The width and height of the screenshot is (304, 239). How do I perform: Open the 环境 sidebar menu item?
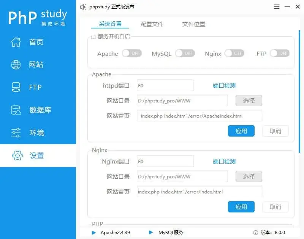(x=38, y=133)
